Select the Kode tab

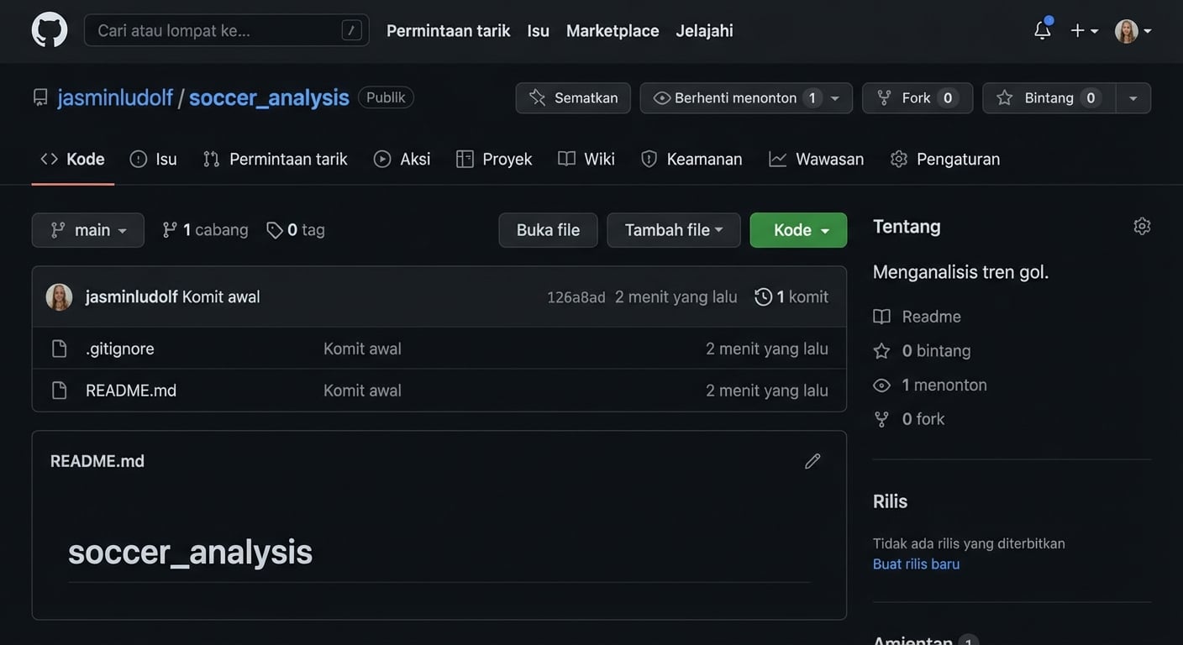point(73,159)
